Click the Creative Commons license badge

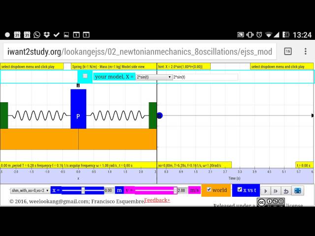(x=271, y=202)
